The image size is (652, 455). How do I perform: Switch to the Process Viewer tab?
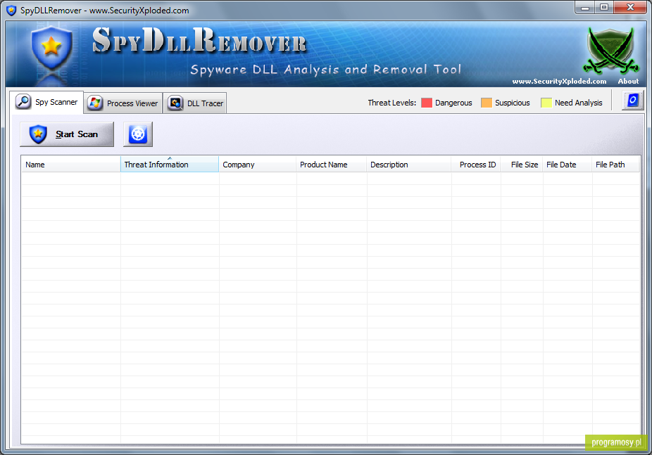123,103
